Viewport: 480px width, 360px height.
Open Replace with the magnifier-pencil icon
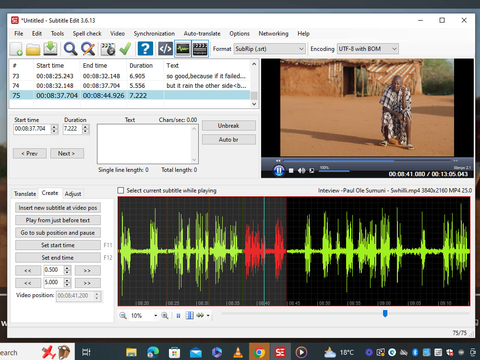click(x=88, y=49)
